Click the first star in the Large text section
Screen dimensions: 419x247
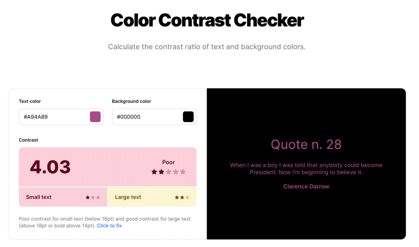[x=177, y=197]
